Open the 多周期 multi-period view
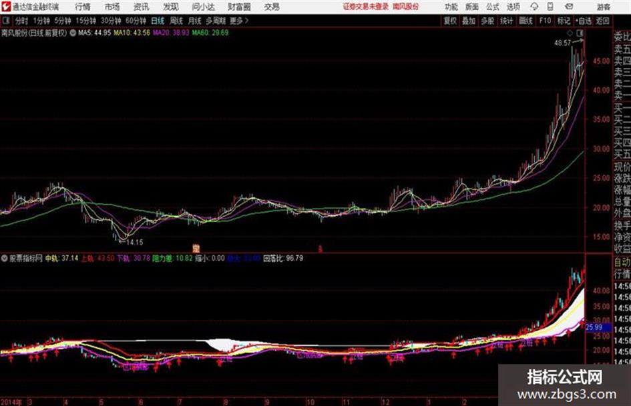Screen dimensions: 631x406 216,21
